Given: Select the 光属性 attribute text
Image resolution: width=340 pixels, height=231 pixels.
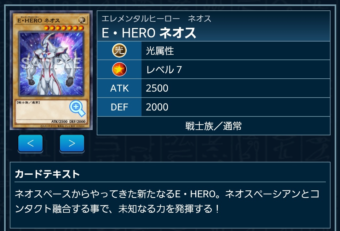Looking at the screenshot, I should tap(160, 51).
